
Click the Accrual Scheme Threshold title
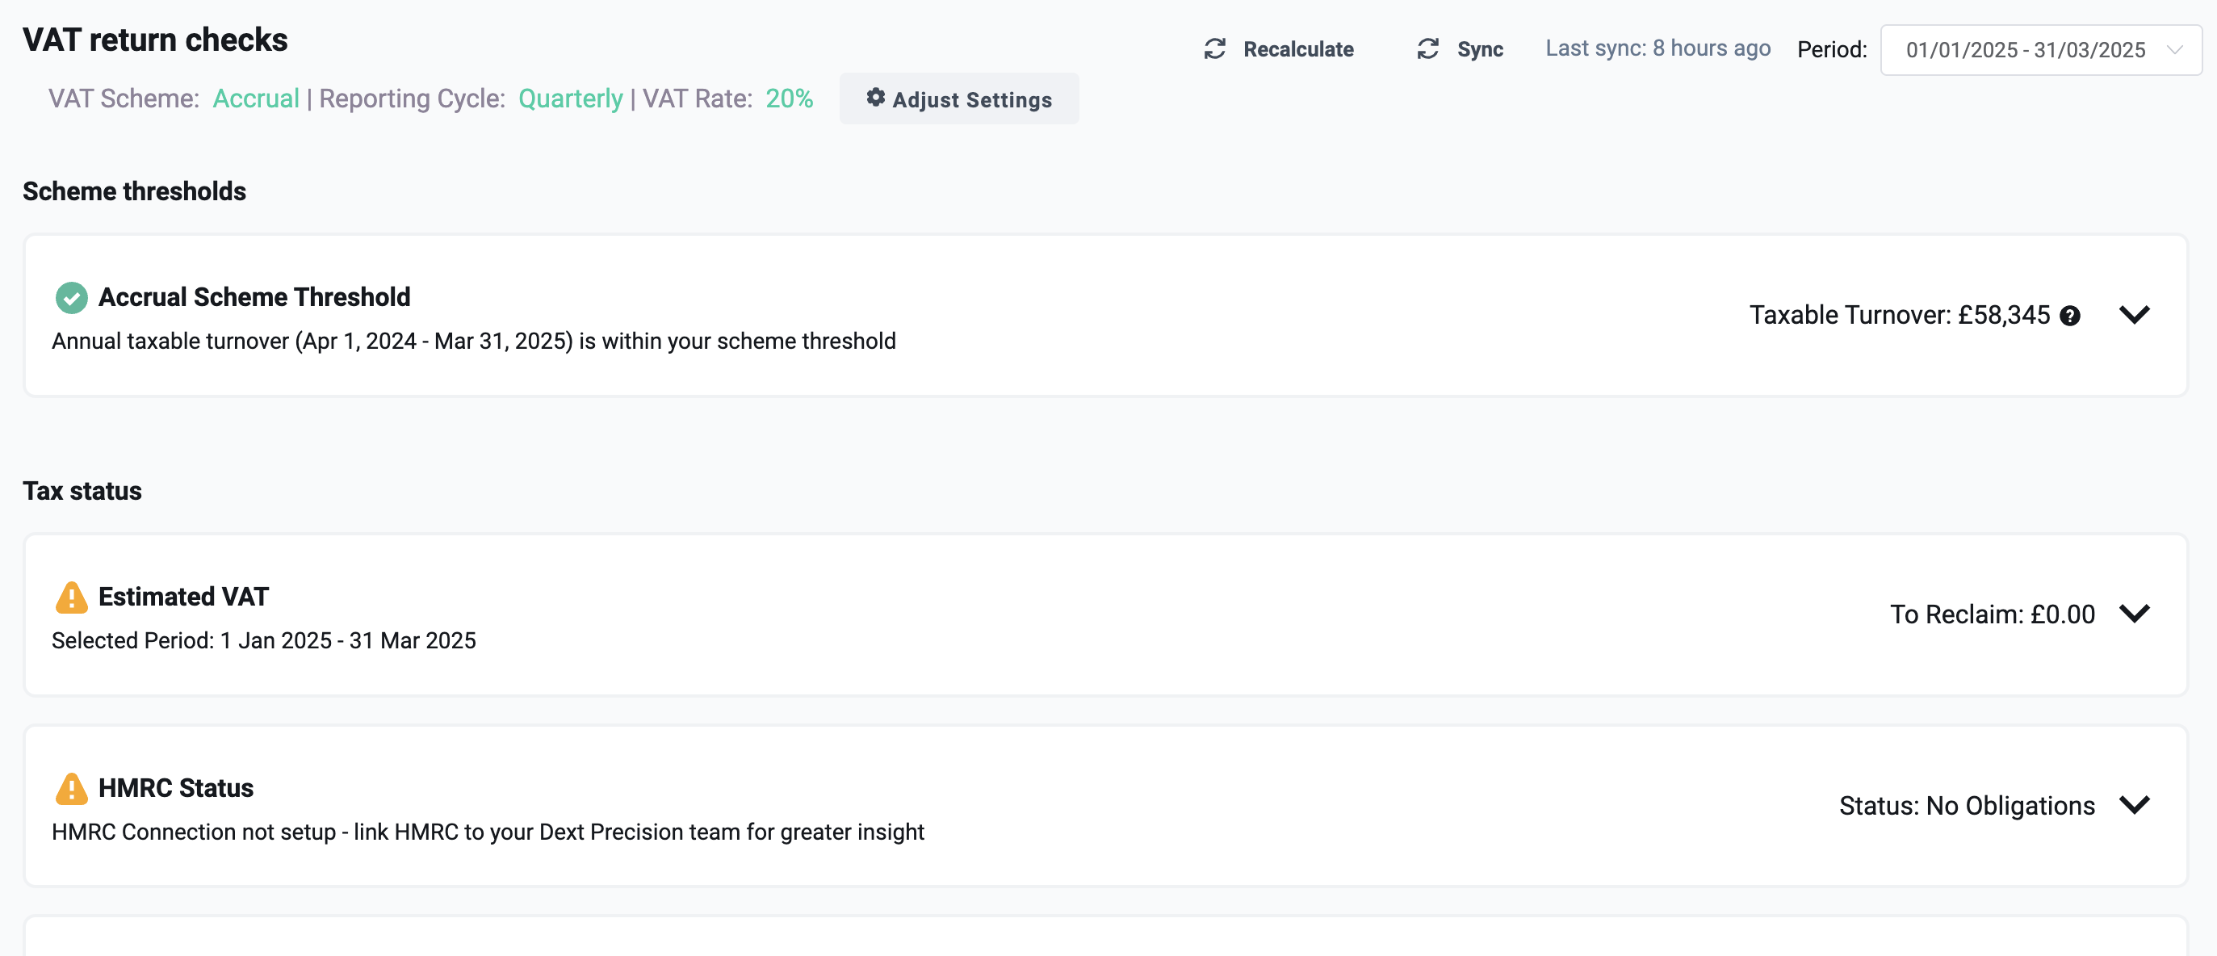pos(254,297)
